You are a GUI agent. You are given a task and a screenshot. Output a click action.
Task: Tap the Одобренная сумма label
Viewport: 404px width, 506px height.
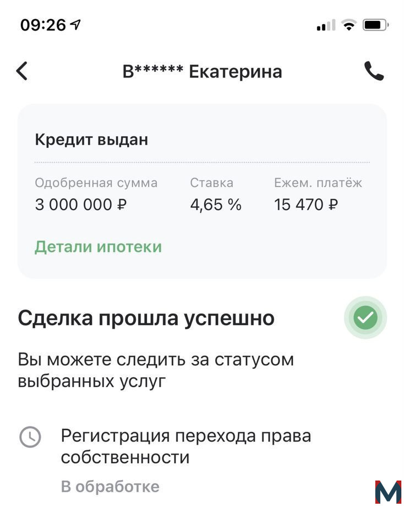pyautogui.click(x=96, y=183)
